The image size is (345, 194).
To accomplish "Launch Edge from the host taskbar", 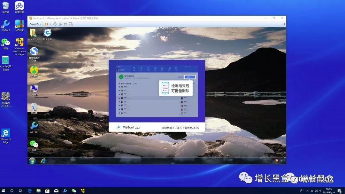I will (x=30, y=191).
